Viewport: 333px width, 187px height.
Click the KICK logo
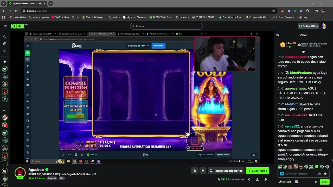click(19, 26)
